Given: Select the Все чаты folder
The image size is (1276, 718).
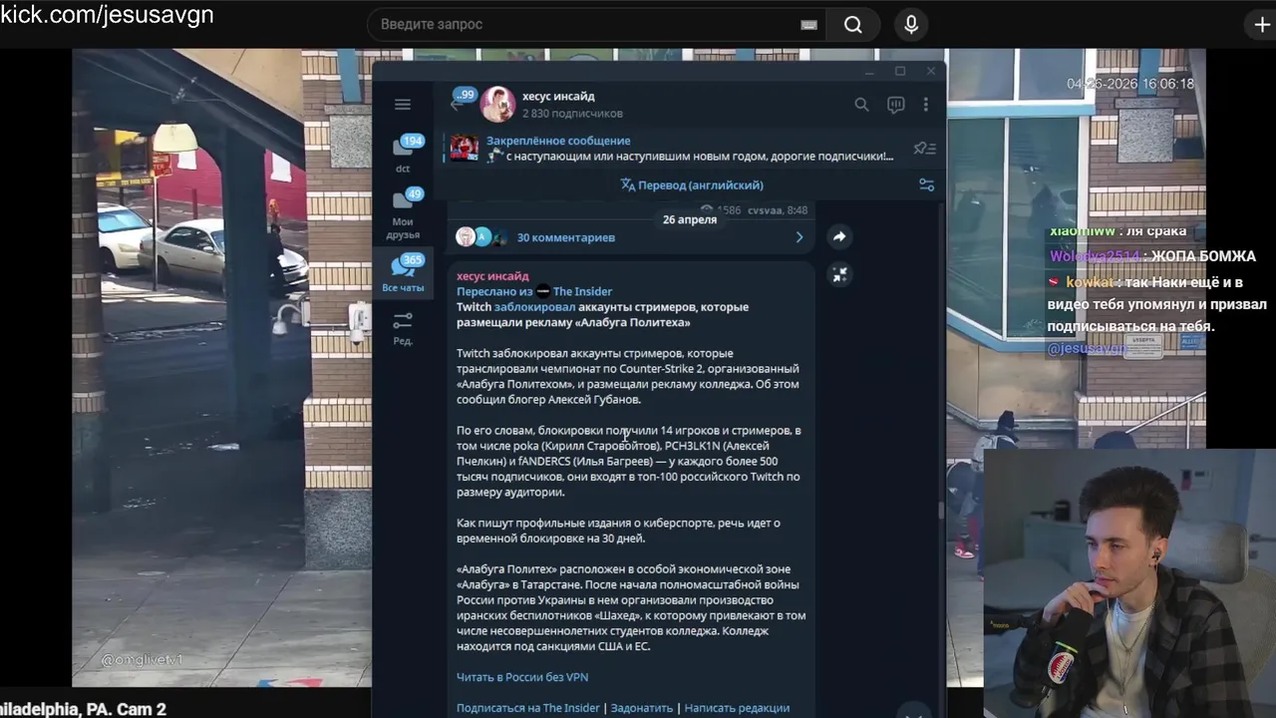Looking at the screenshot, I should click(x=403, y=272).
